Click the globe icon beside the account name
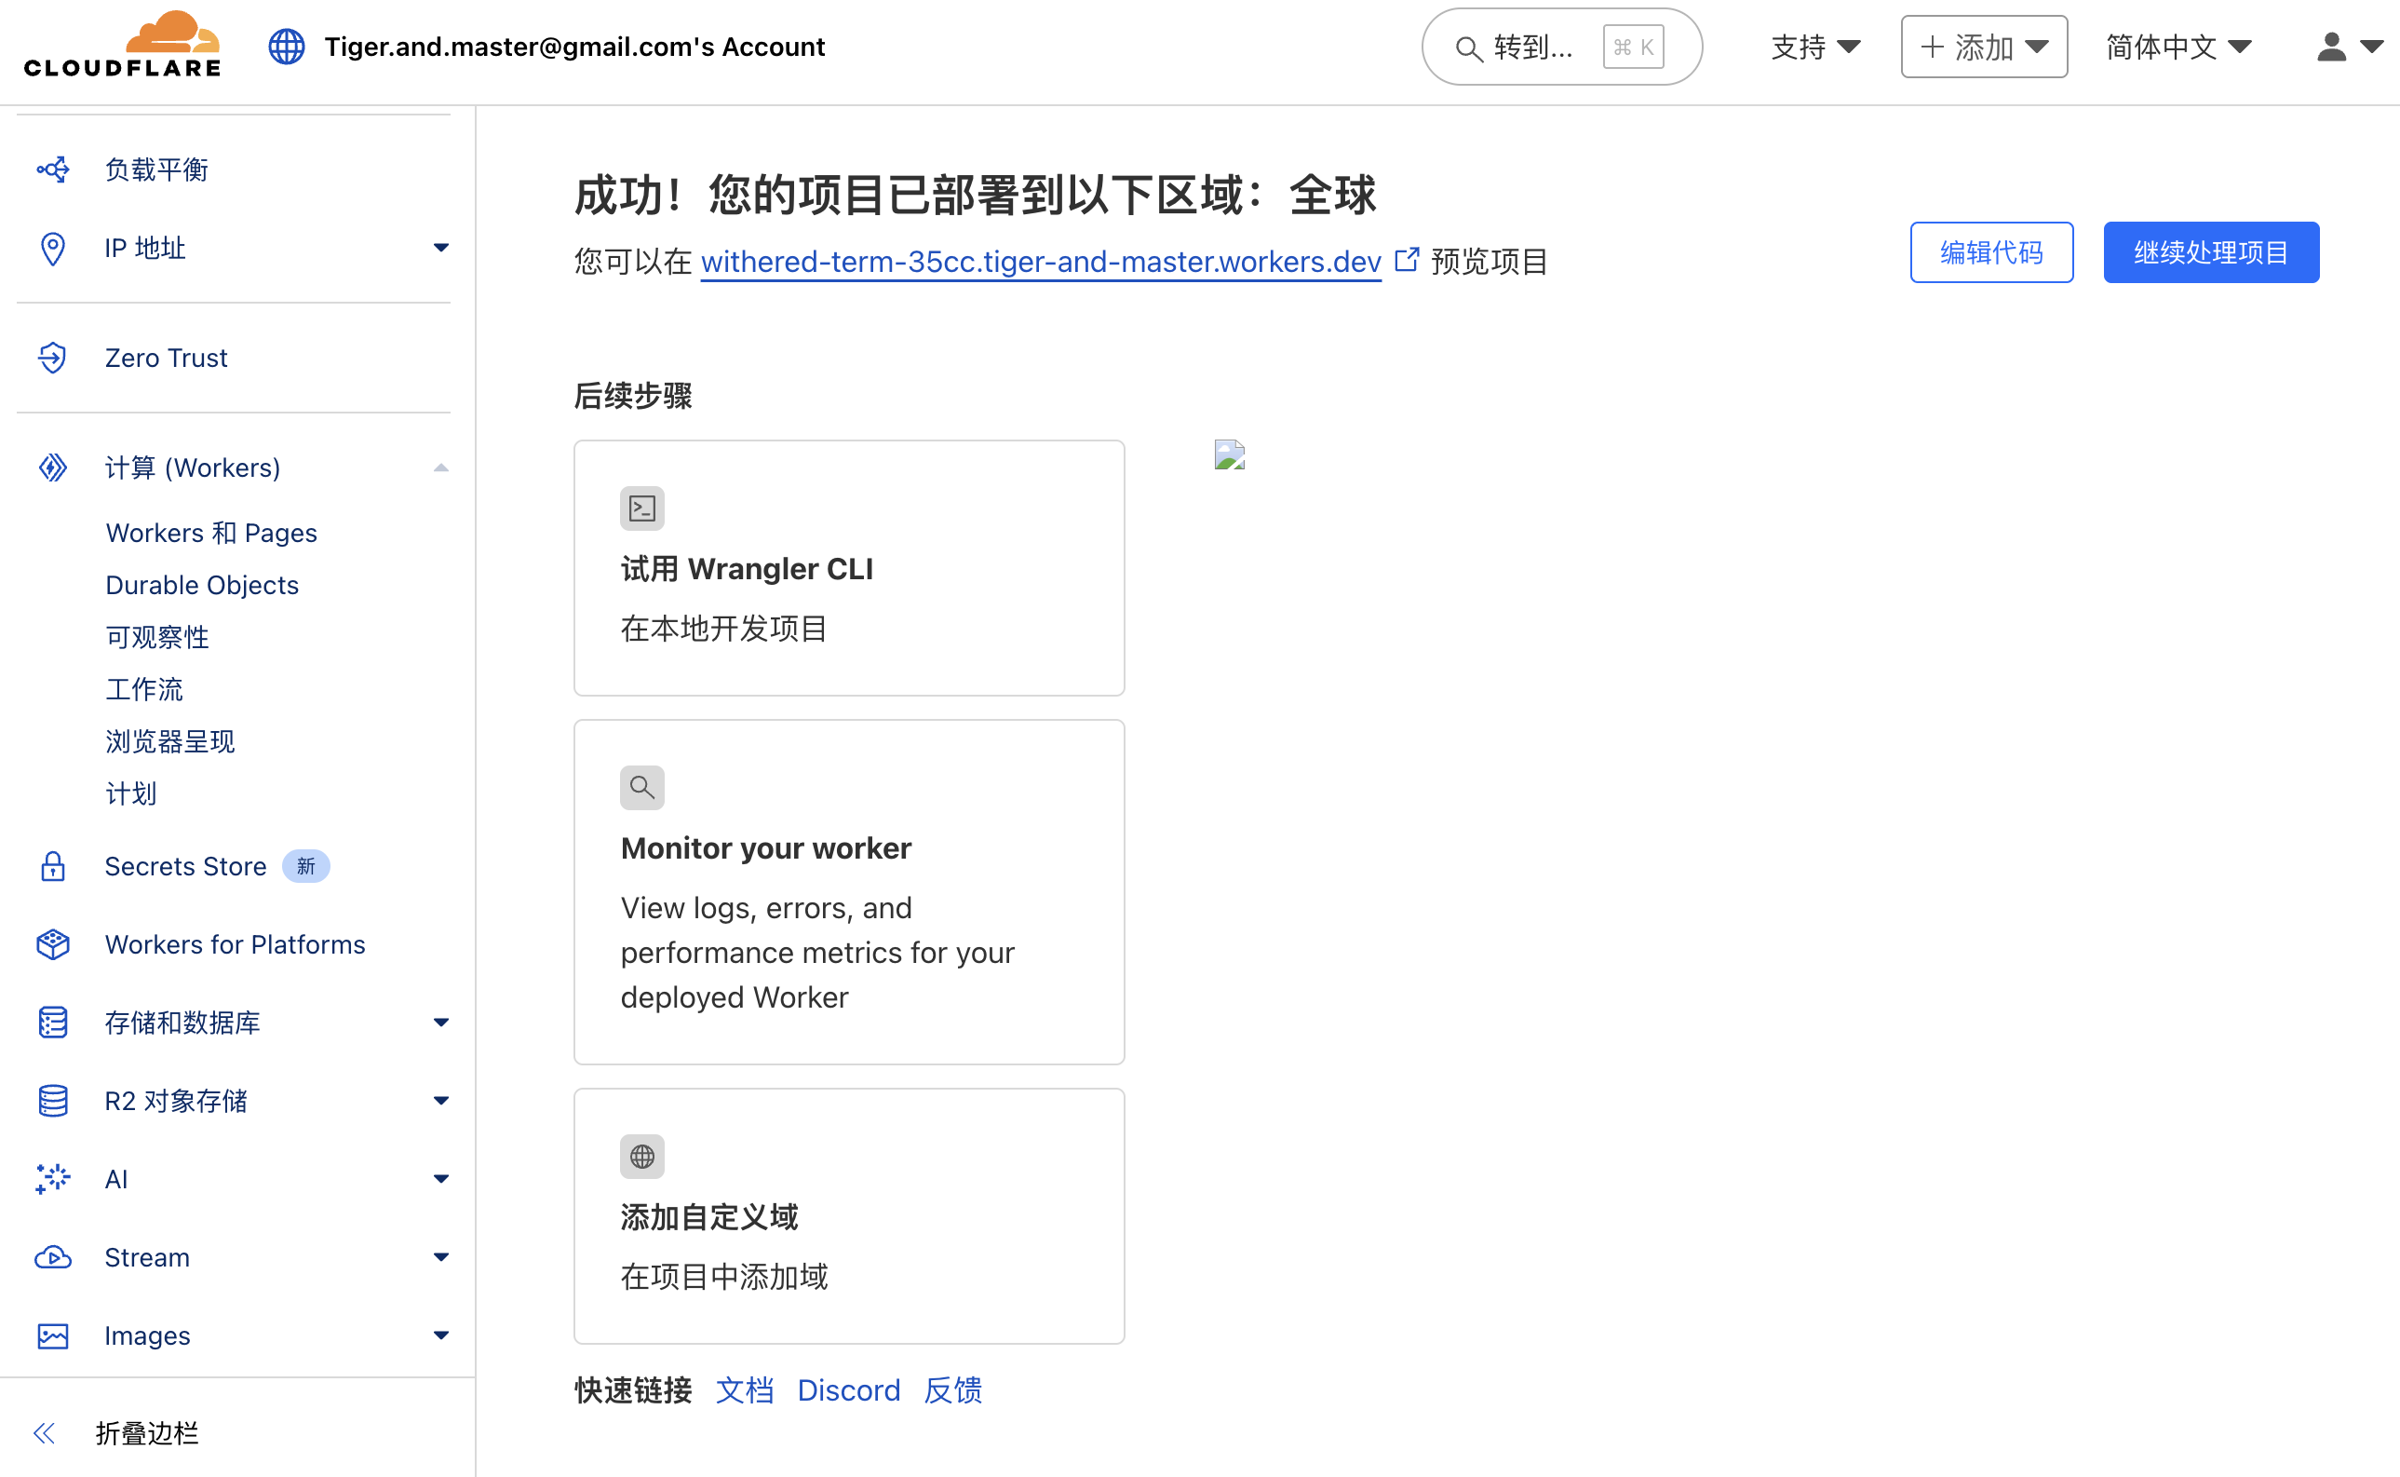 287,47
